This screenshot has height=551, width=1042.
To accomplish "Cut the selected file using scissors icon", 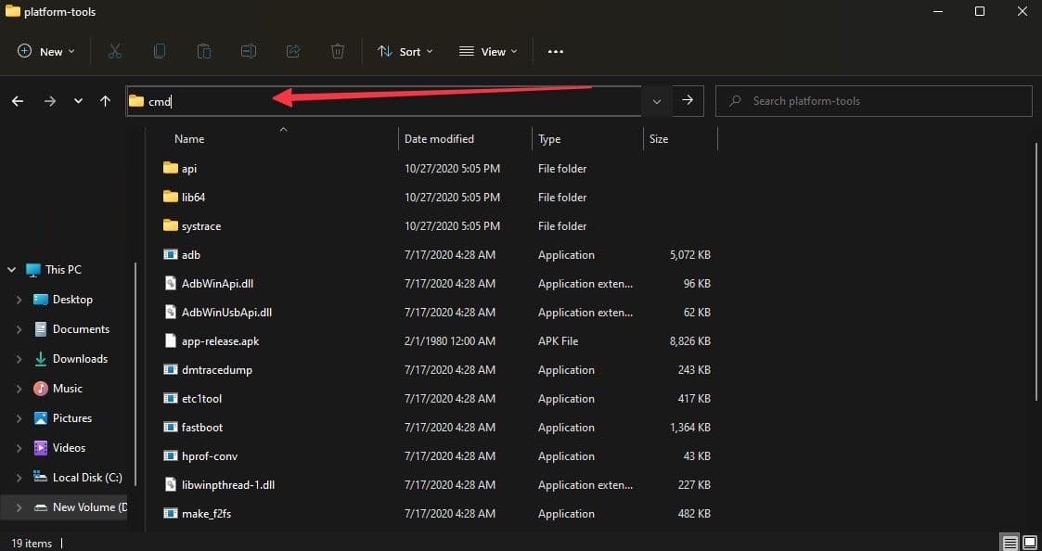I will (114, 51).
